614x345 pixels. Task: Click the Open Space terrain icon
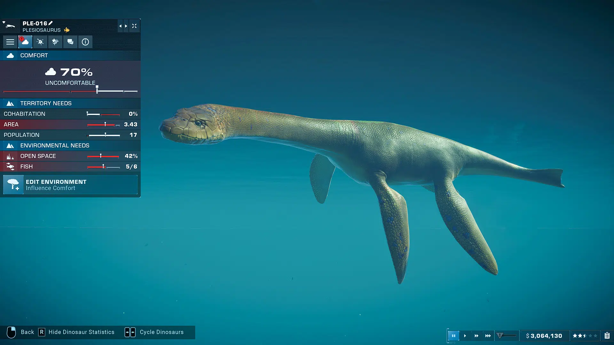tap(10, 156)
